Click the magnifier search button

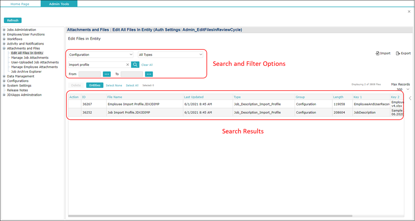pos(135,65)
